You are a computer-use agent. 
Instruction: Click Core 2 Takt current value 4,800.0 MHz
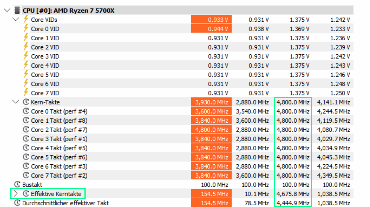click(x=211, y=130)
